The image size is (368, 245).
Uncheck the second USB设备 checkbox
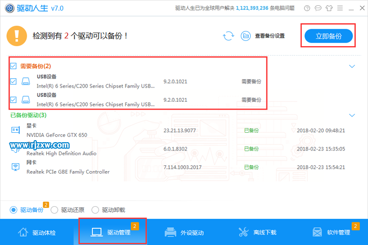pos(13,100)
